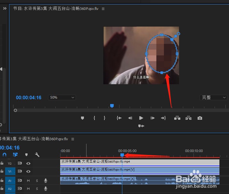This screenshot has height=194, width=229.
Task: Click the 00:00:05:00 timeline ruler mark
Action: pos(127,151)
